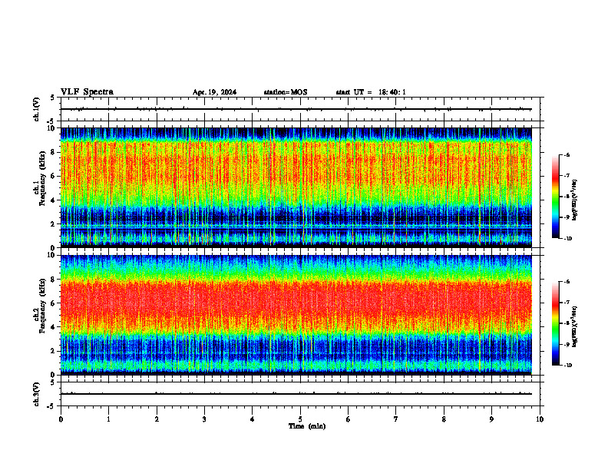Click the ch.1 colorbar log(PSD) label
Viewport: 608px width, 470px height.
point(575,200)
